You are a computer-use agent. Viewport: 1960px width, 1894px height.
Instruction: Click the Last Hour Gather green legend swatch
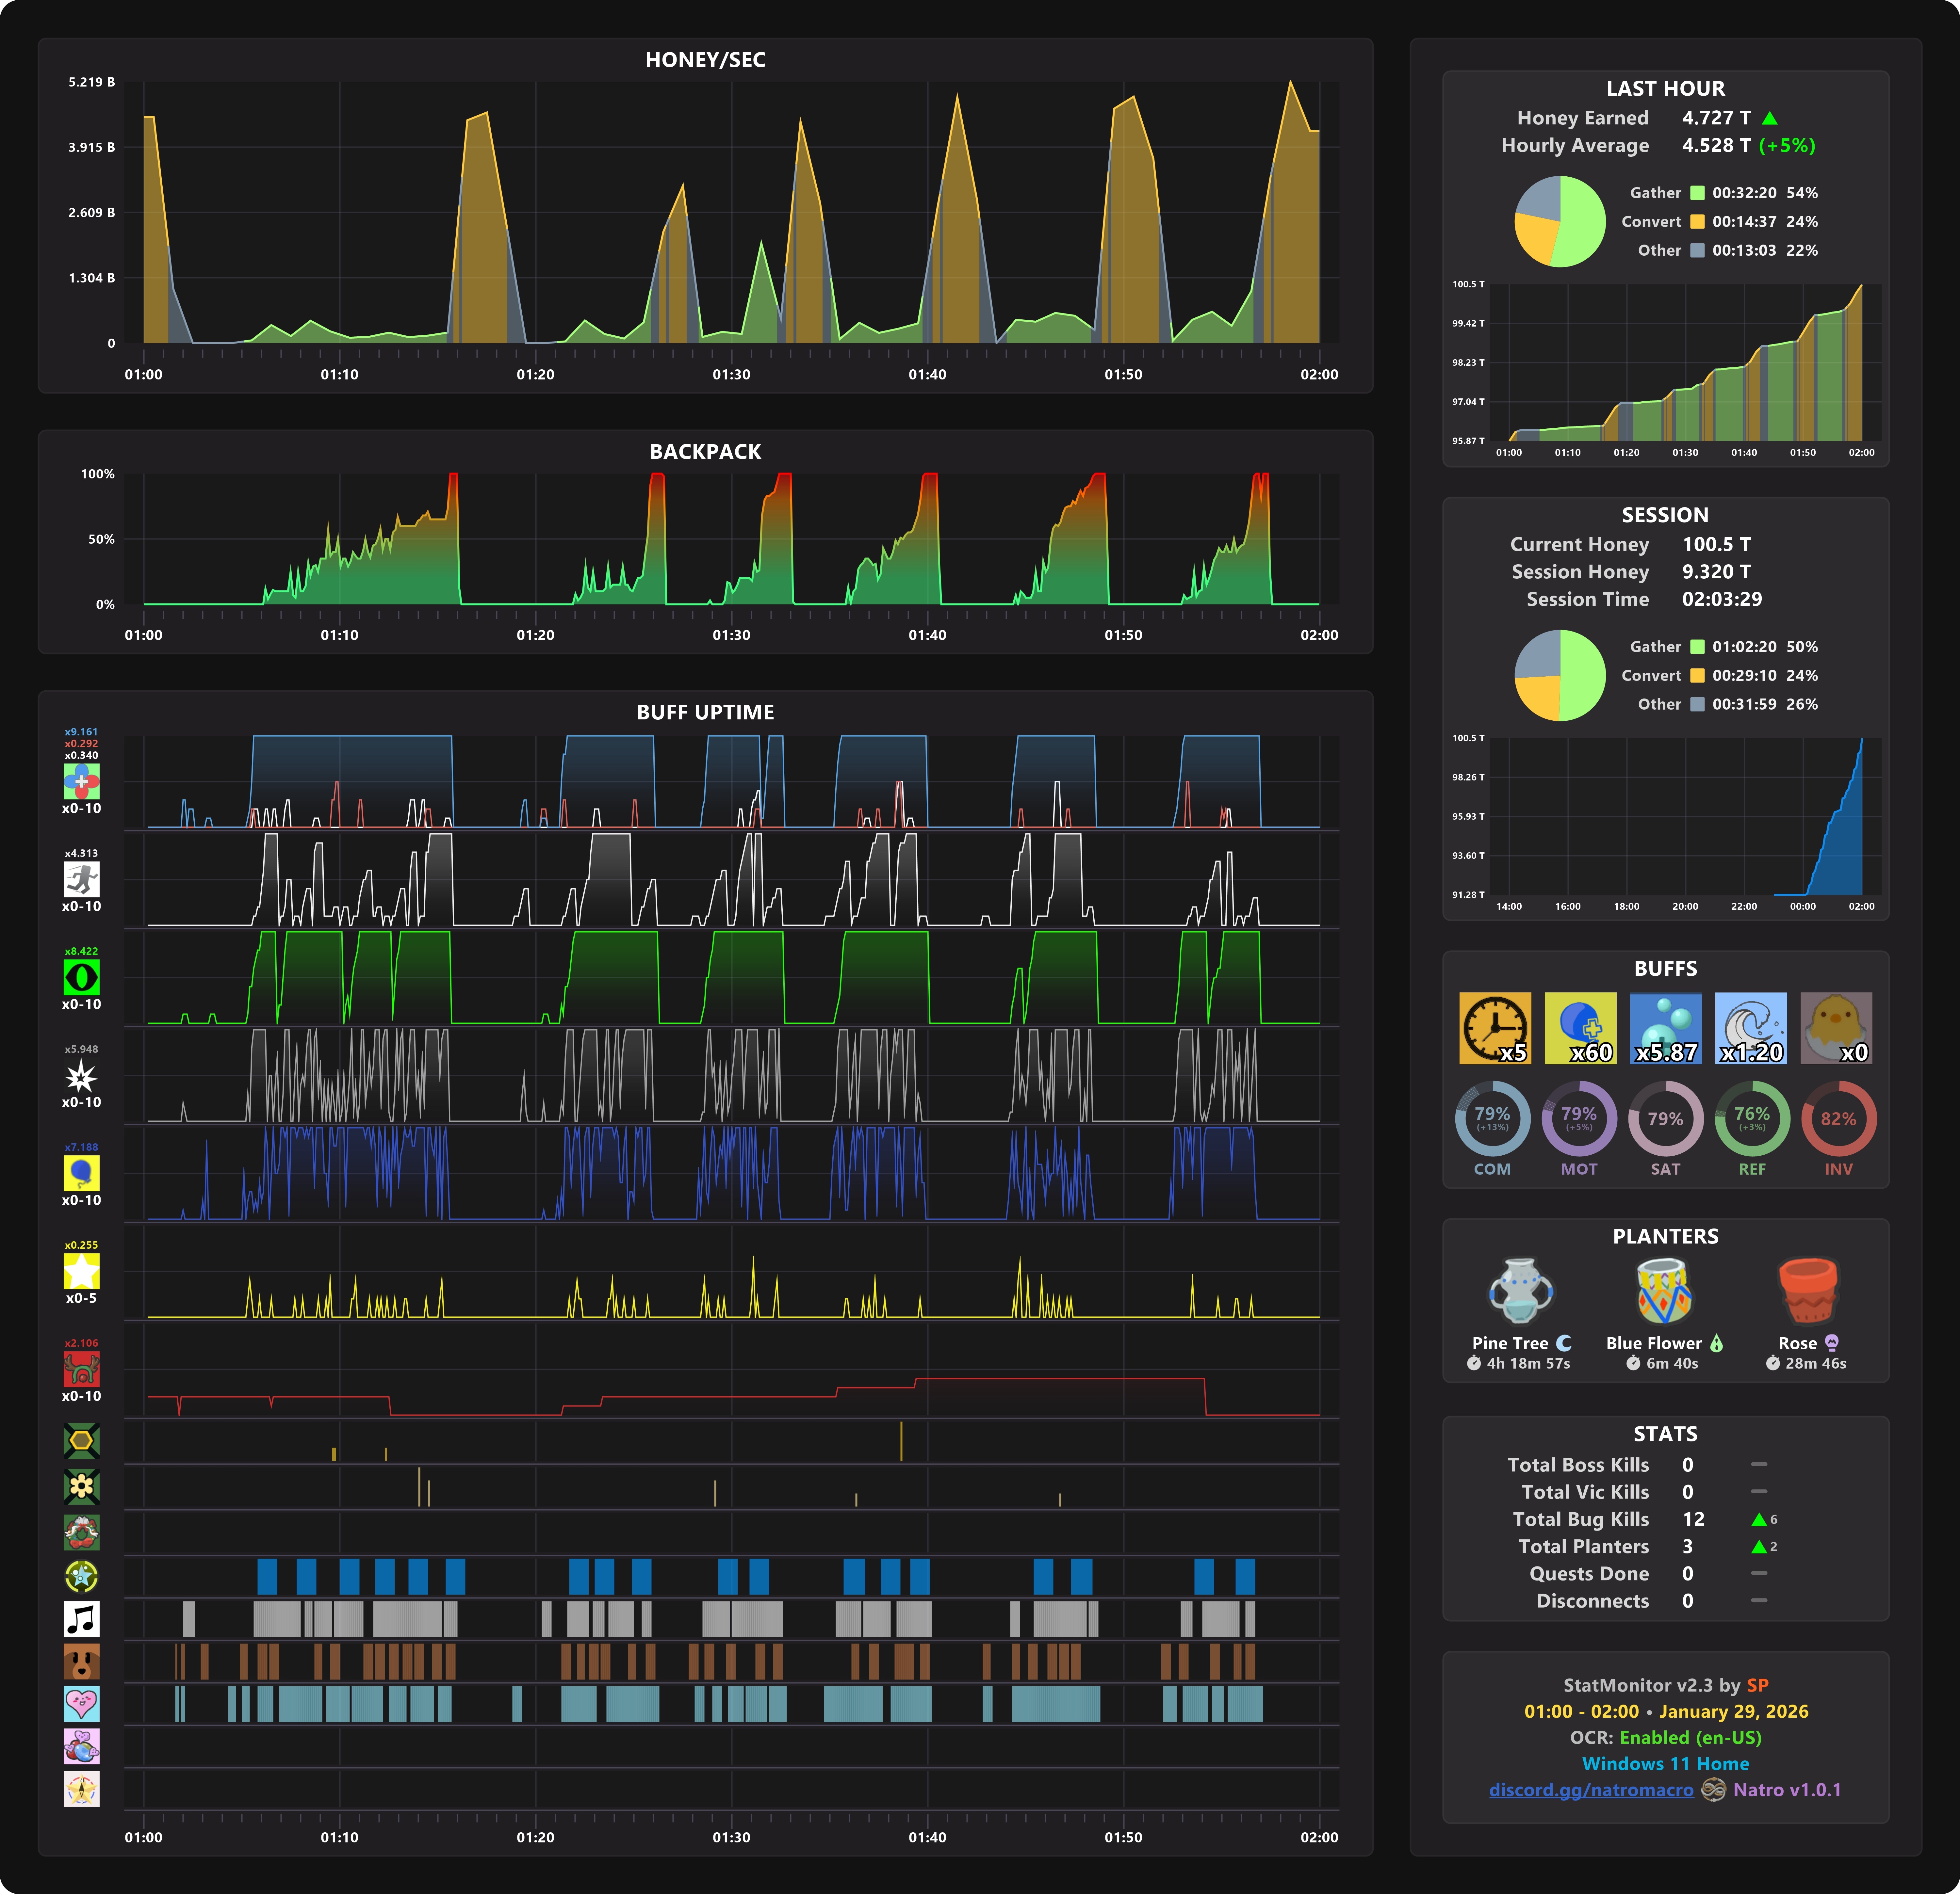click(1697, 193)
